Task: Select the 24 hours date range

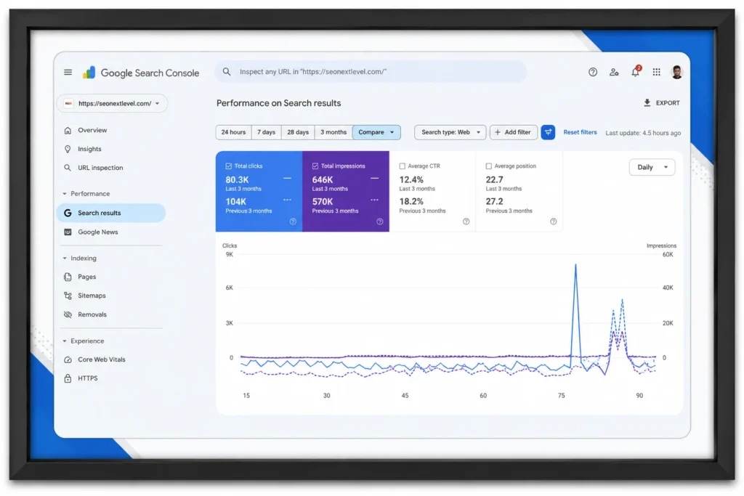Action: pos(233,132)
